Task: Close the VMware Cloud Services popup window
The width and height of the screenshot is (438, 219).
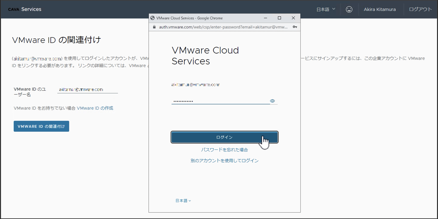Action: (293, 18)
